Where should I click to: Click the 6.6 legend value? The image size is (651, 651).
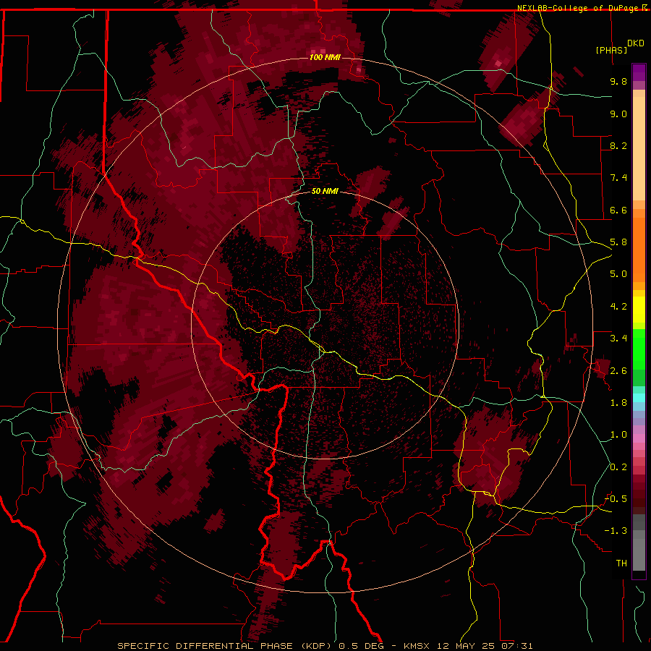coord(618,210)
